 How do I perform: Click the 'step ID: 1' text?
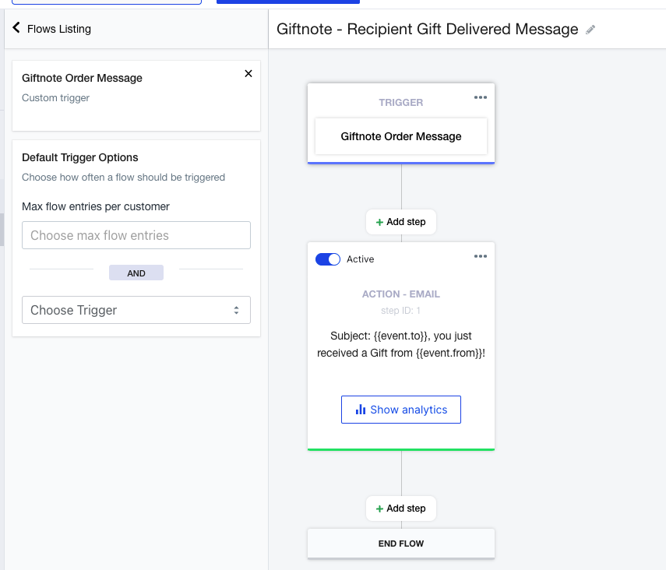(x=401, y=311)
